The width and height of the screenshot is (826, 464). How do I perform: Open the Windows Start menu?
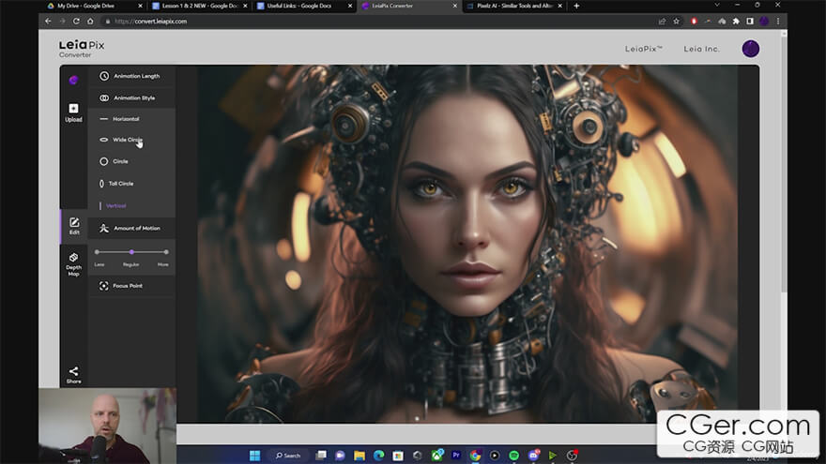pyautogui.click(x=255, y=456)
